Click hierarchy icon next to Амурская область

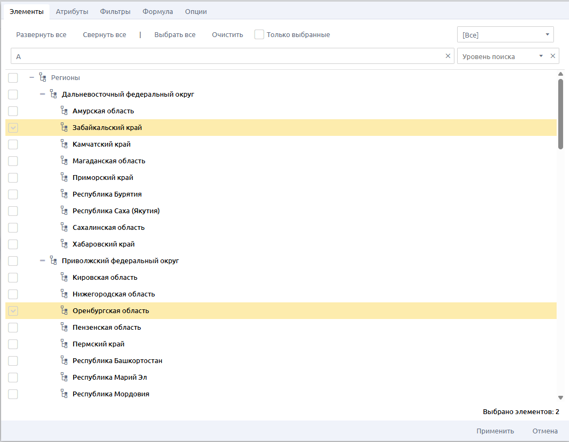click(x=64, y=111)
